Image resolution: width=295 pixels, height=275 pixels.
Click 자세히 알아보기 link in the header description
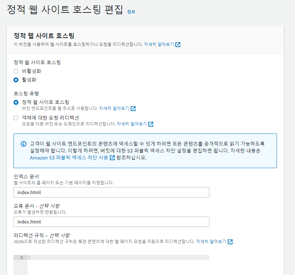[x=159, y=44]
